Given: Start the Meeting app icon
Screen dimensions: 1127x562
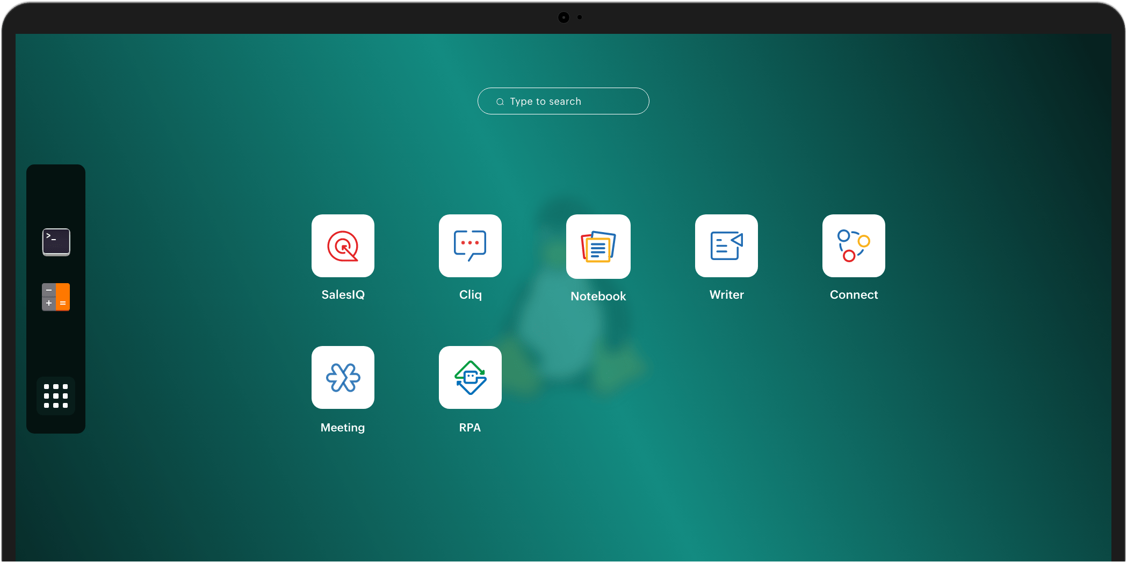Looking at the screenshot, I should tap(343, 377).
